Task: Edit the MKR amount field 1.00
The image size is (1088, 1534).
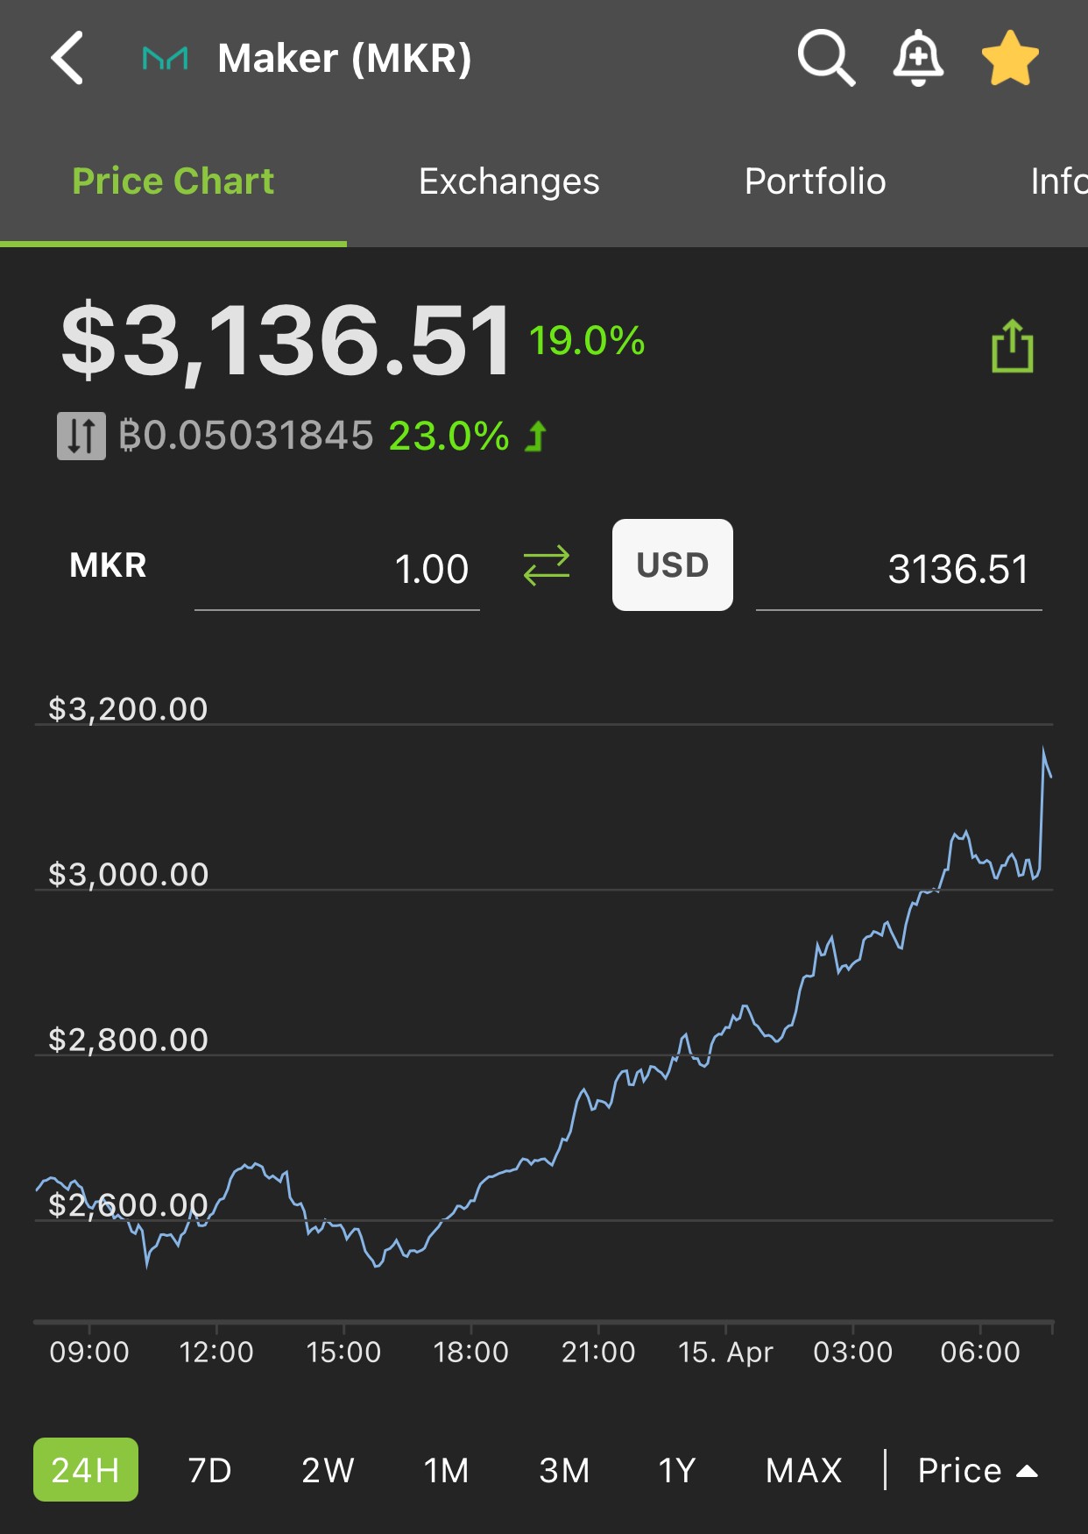Action: click(337, 570)
